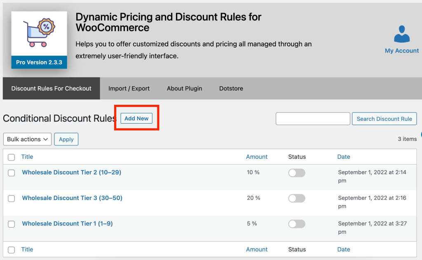Sort by Date in the footer row
This screenshot has height=260, width=422.
point(344,249)
